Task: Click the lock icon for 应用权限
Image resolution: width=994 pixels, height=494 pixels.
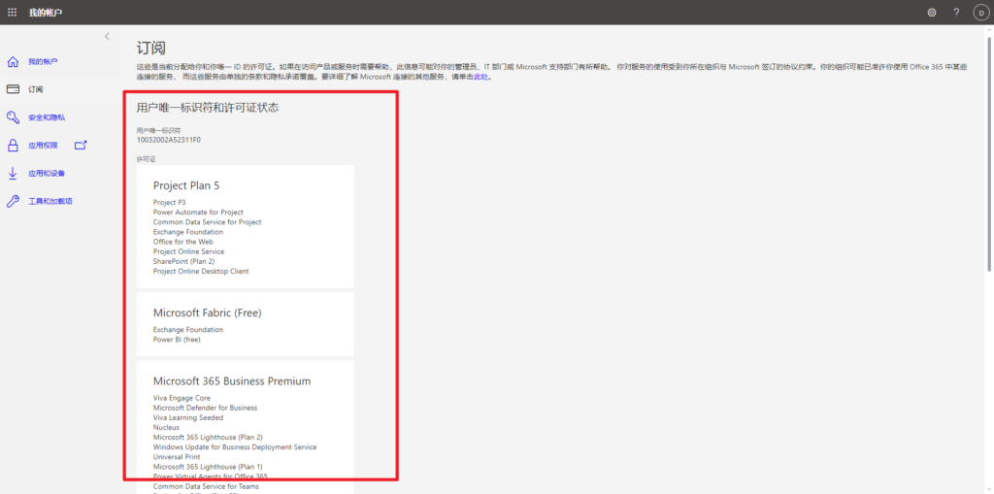Action: click(x=13, y=146)
